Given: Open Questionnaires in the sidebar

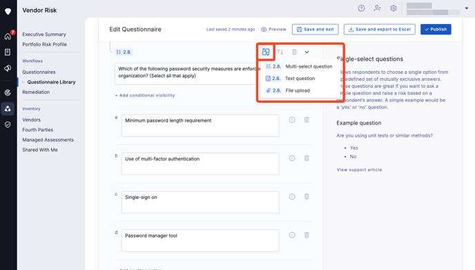Looking at the screenshot, I should click(x=39, y=72).
